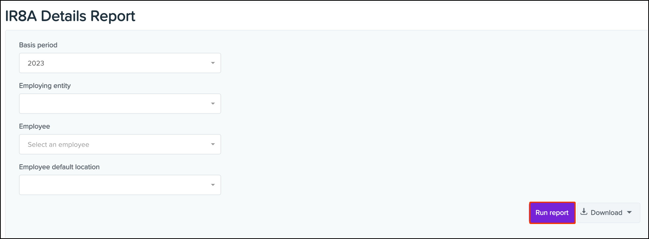Click the selected 2023 value
The height and width of the screenshot is (239, 649).
[x=36, y=63]
